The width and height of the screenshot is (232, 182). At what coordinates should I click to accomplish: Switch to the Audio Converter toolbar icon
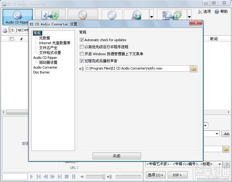pos(50,15)
